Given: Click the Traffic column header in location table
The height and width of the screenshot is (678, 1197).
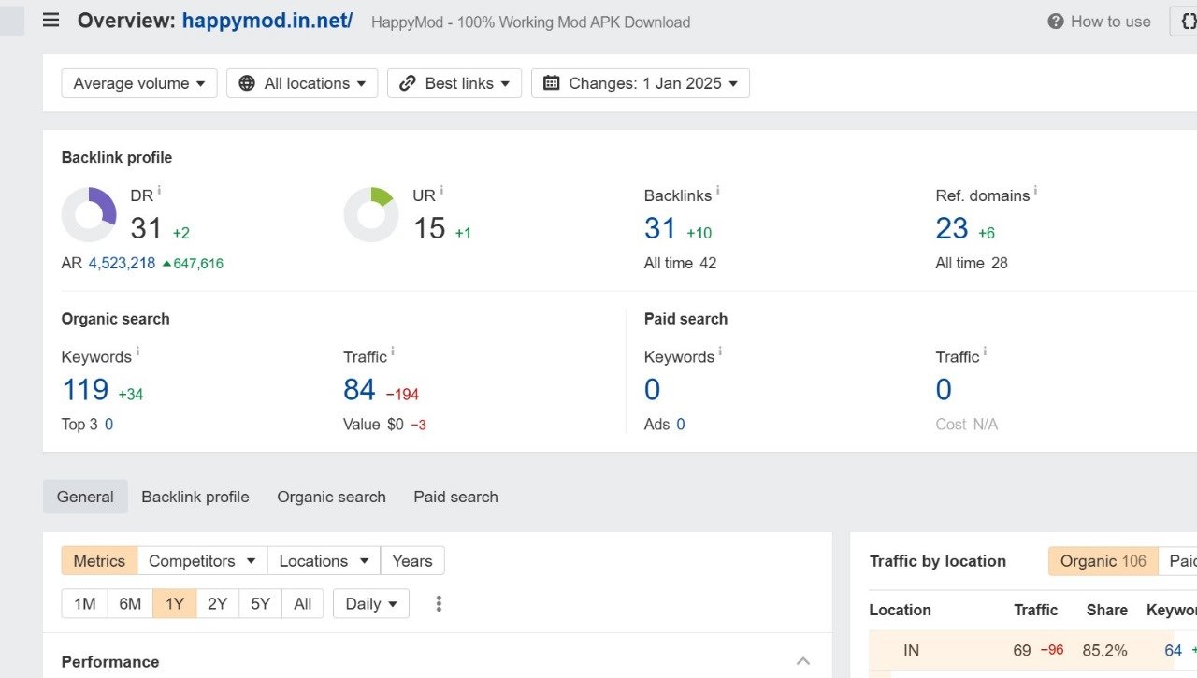Looking at the screenshot, I should tap(1035, 610).
